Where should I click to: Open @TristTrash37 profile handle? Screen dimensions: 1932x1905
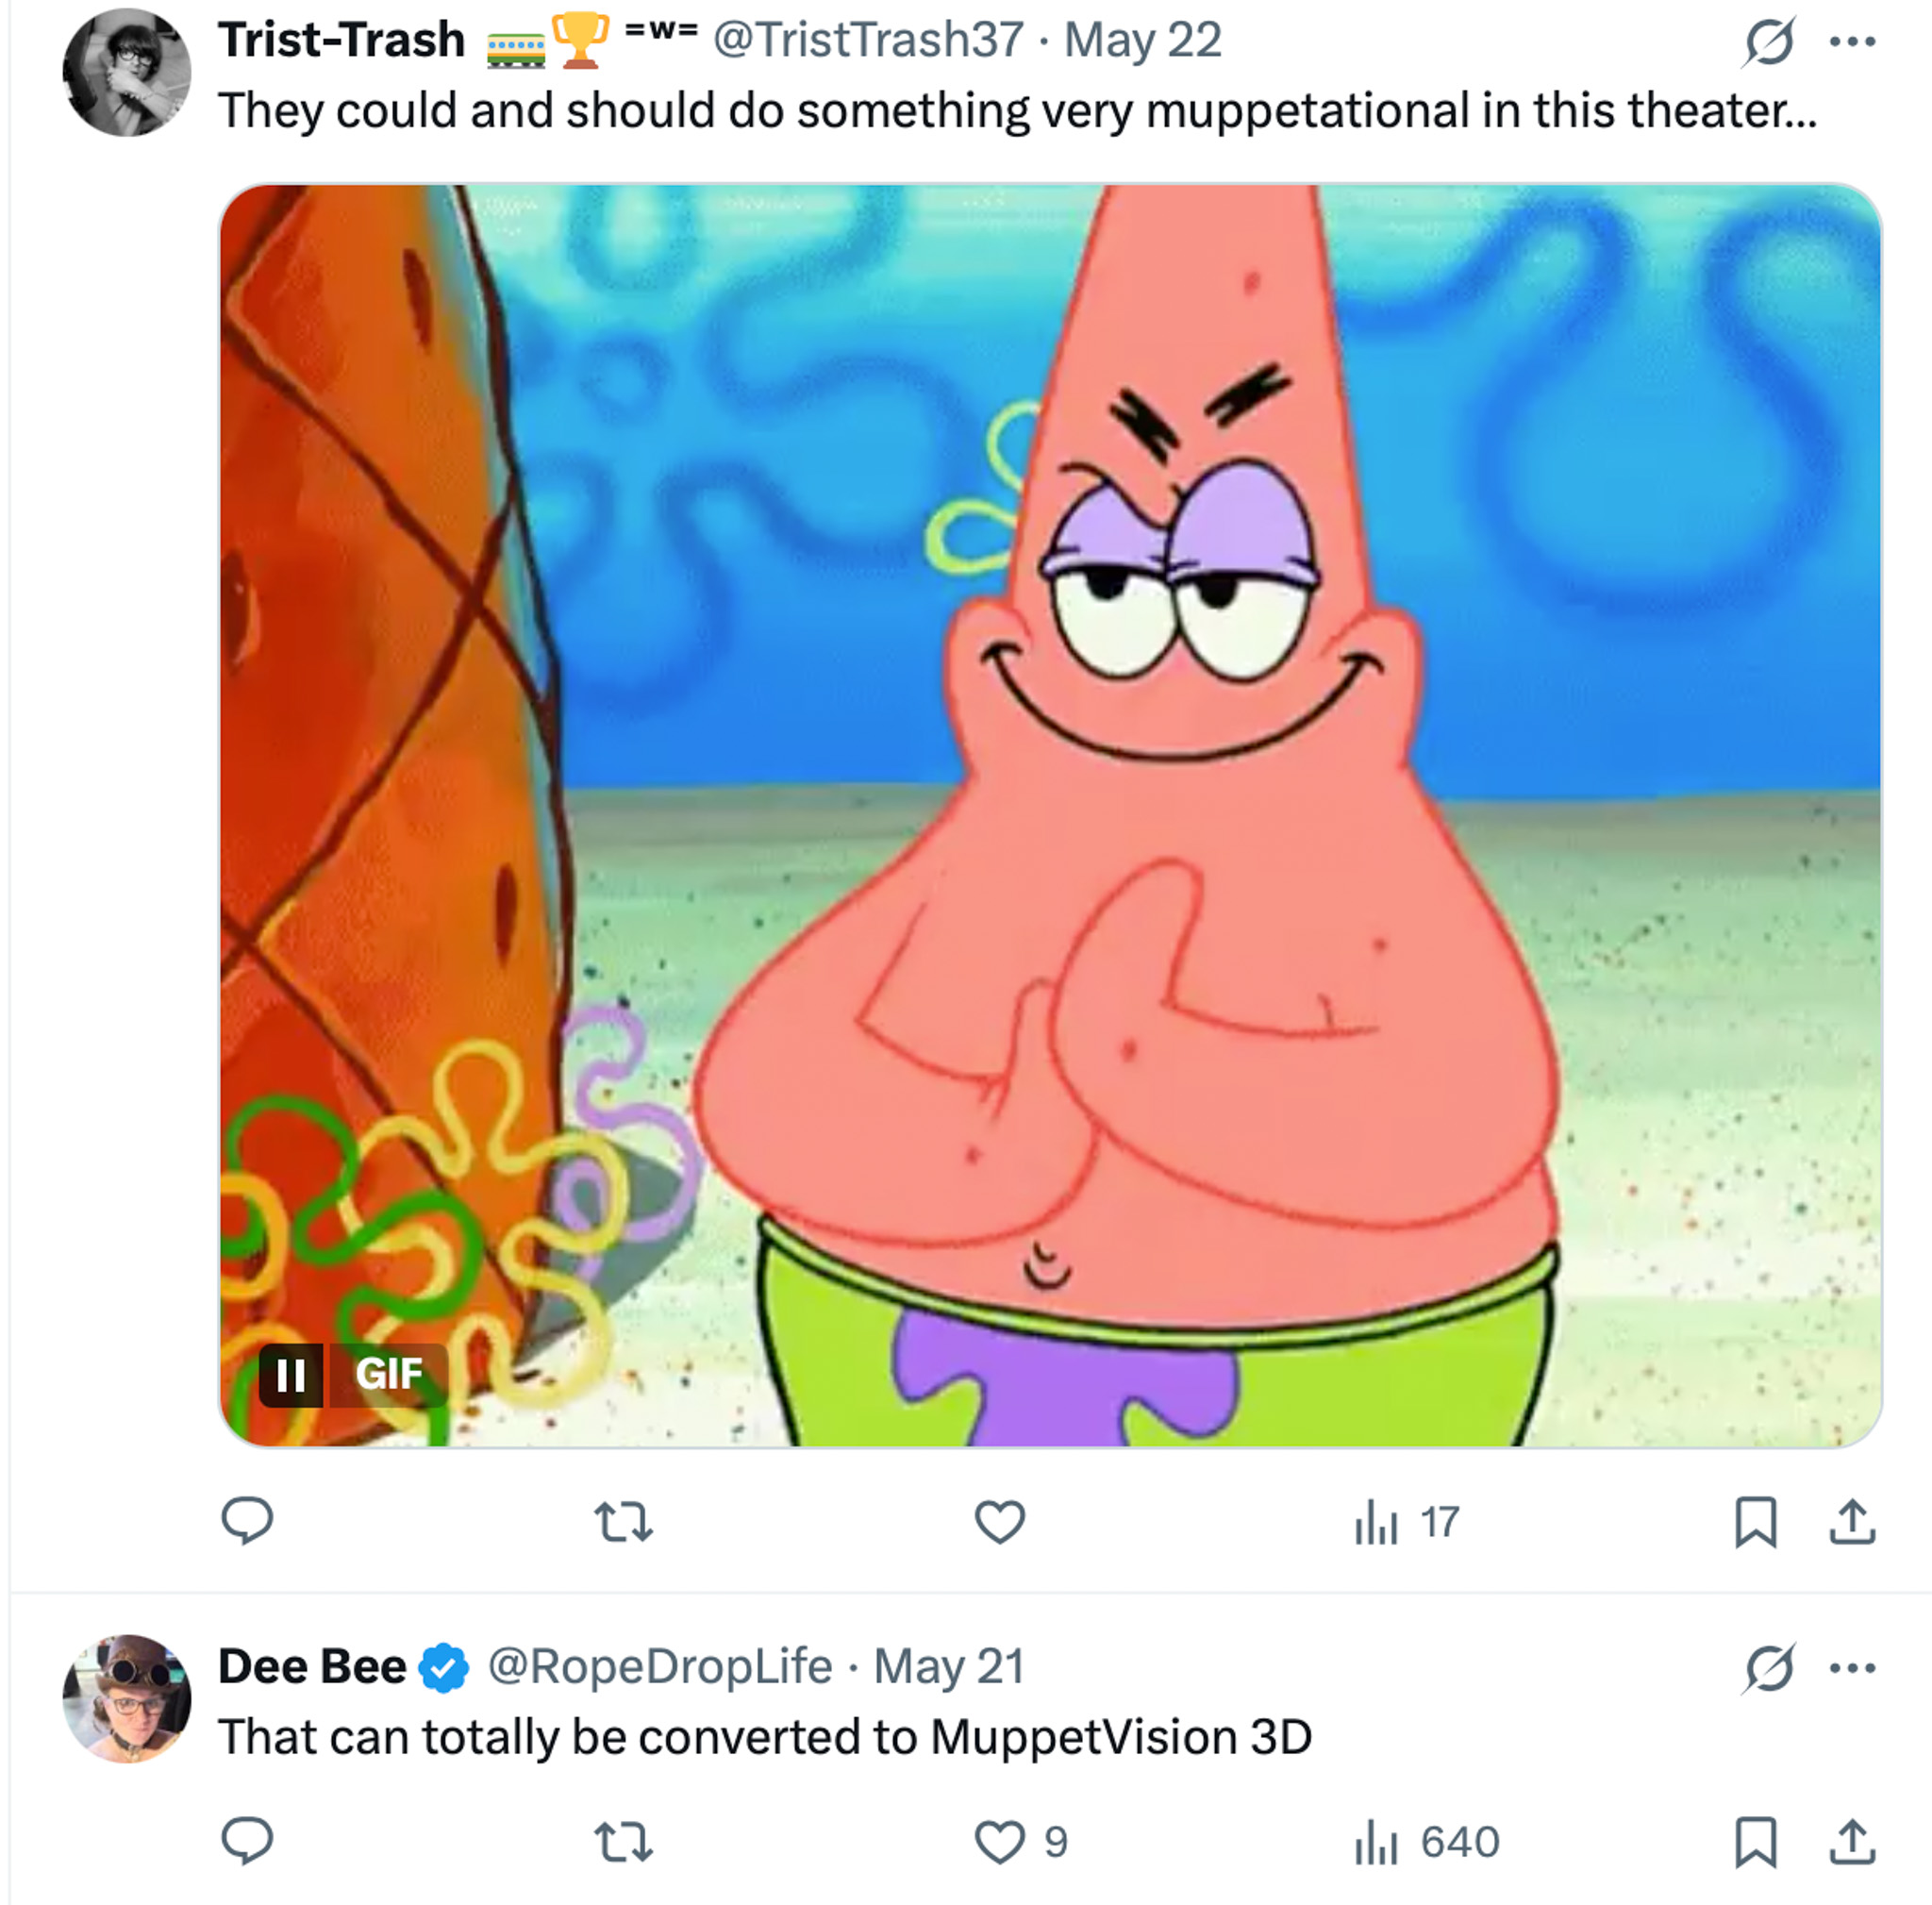pos(868,40)
